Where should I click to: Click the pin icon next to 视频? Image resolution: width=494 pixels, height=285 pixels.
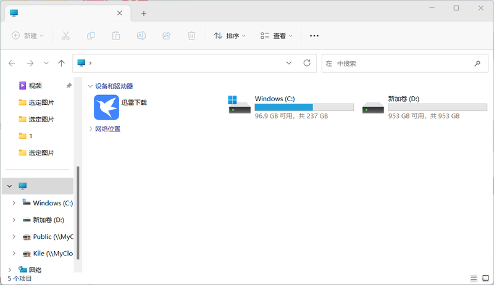pyautogui.click(x=69, y=86)
